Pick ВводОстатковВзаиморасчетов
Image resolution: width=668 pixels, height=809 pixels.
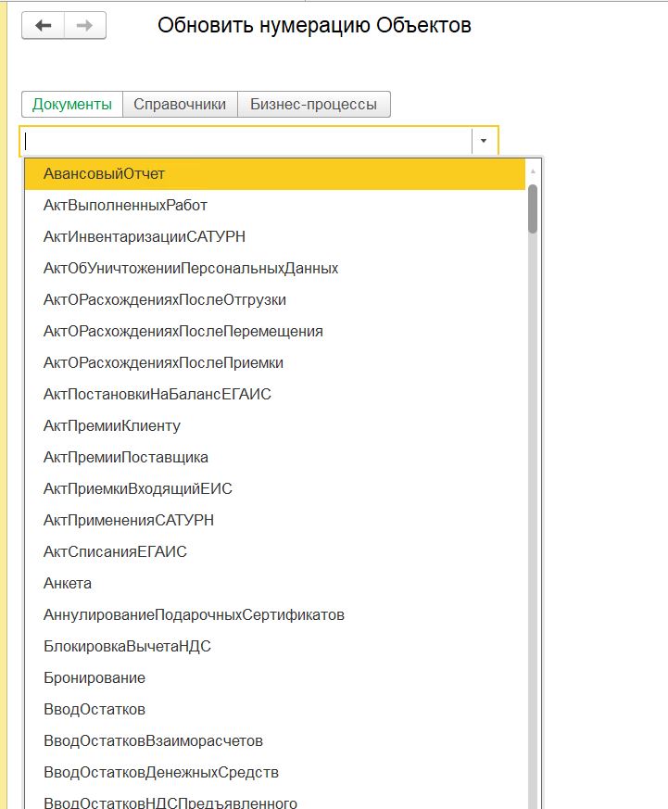275,740
